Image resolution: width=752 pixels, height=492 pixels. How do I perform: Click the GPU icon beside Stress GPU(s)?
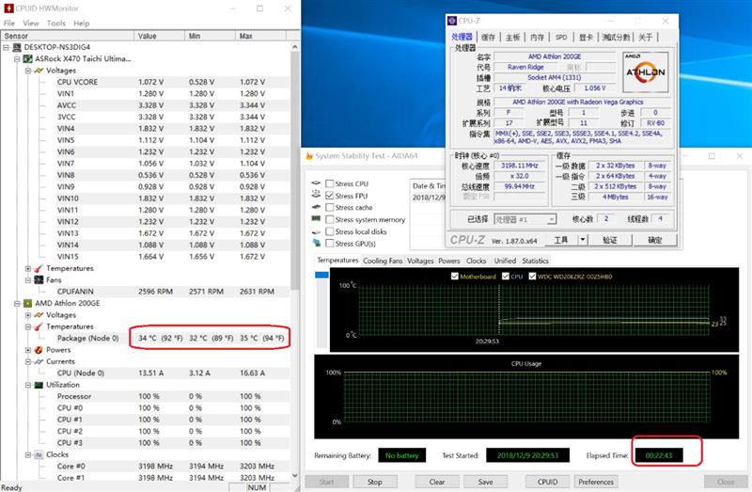pyautogui.click(x=316, y=243)
